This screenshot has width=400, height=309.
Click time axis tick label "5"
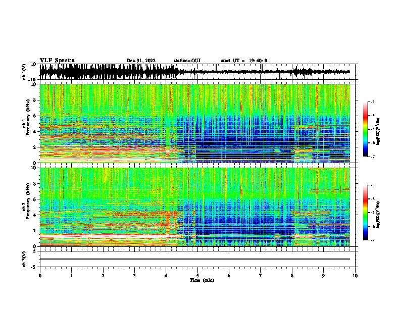(x=197, y=276)
